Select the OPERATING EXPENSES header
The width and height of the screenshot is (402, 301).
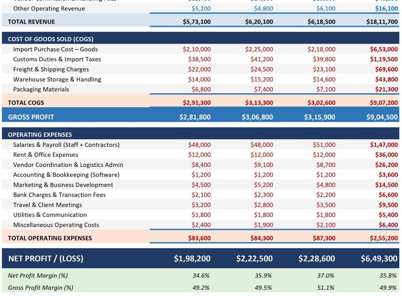[x=40, y=134]
